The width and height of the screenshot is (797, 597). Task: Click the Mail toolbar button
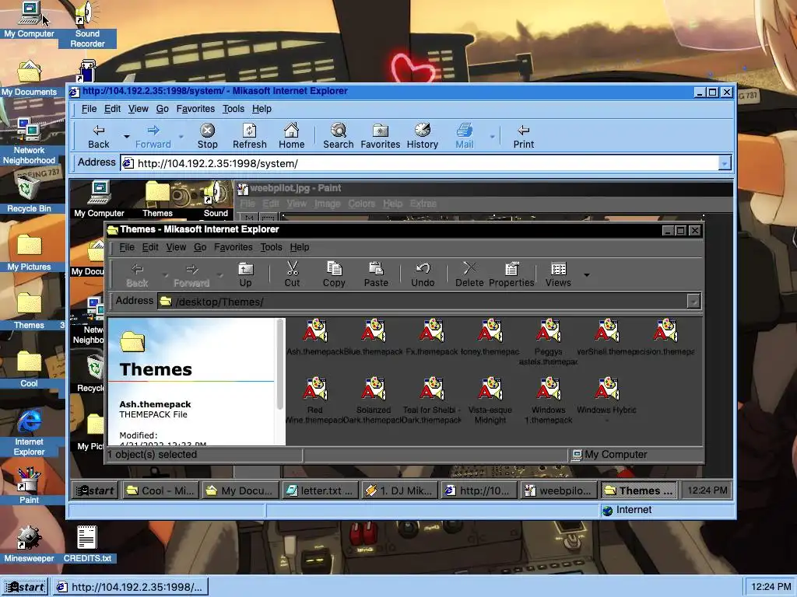464,136
